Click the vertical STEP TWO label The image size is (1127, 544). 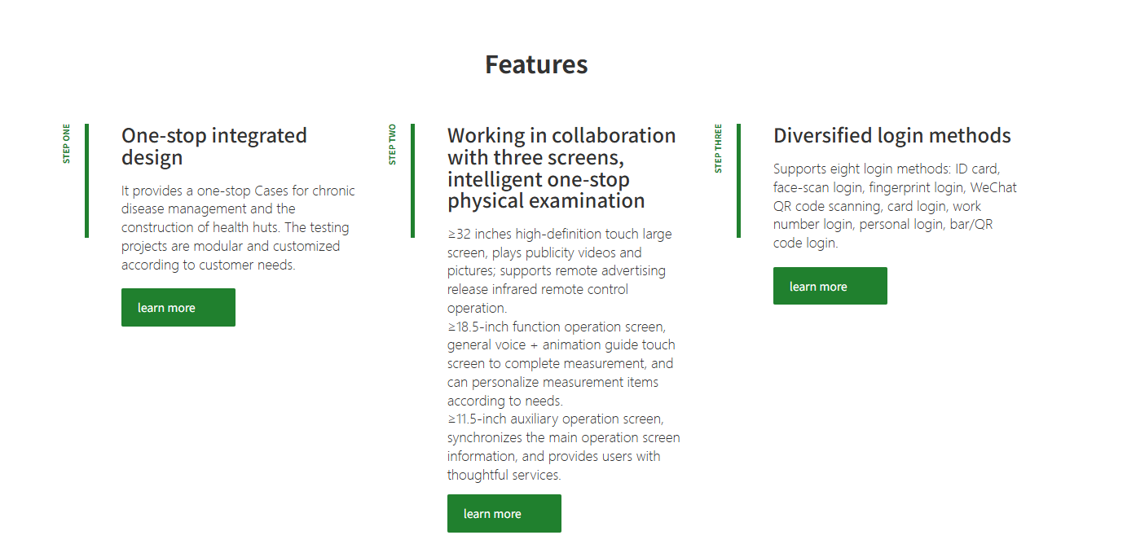click(x=393, y=145)
